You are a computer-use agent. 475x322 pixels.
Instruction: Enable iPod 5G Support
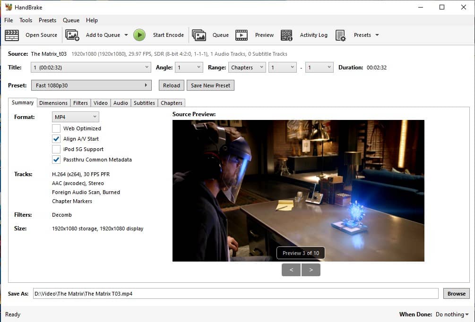click(56, 149)
